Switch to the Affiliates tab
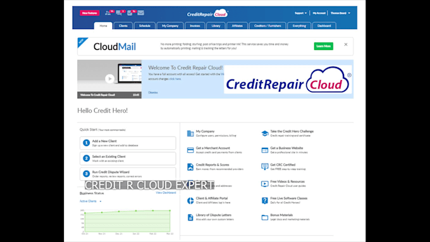This screenshot has width=430, height=242. [x=237, y=26]
